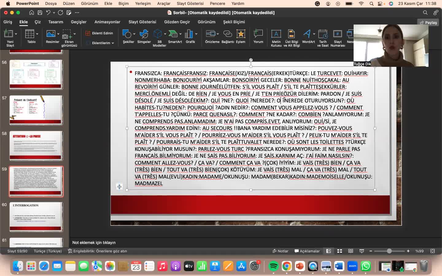
Task: Switch to reading view in status bar
Action: pyautogui.click(x=351, y=251)
